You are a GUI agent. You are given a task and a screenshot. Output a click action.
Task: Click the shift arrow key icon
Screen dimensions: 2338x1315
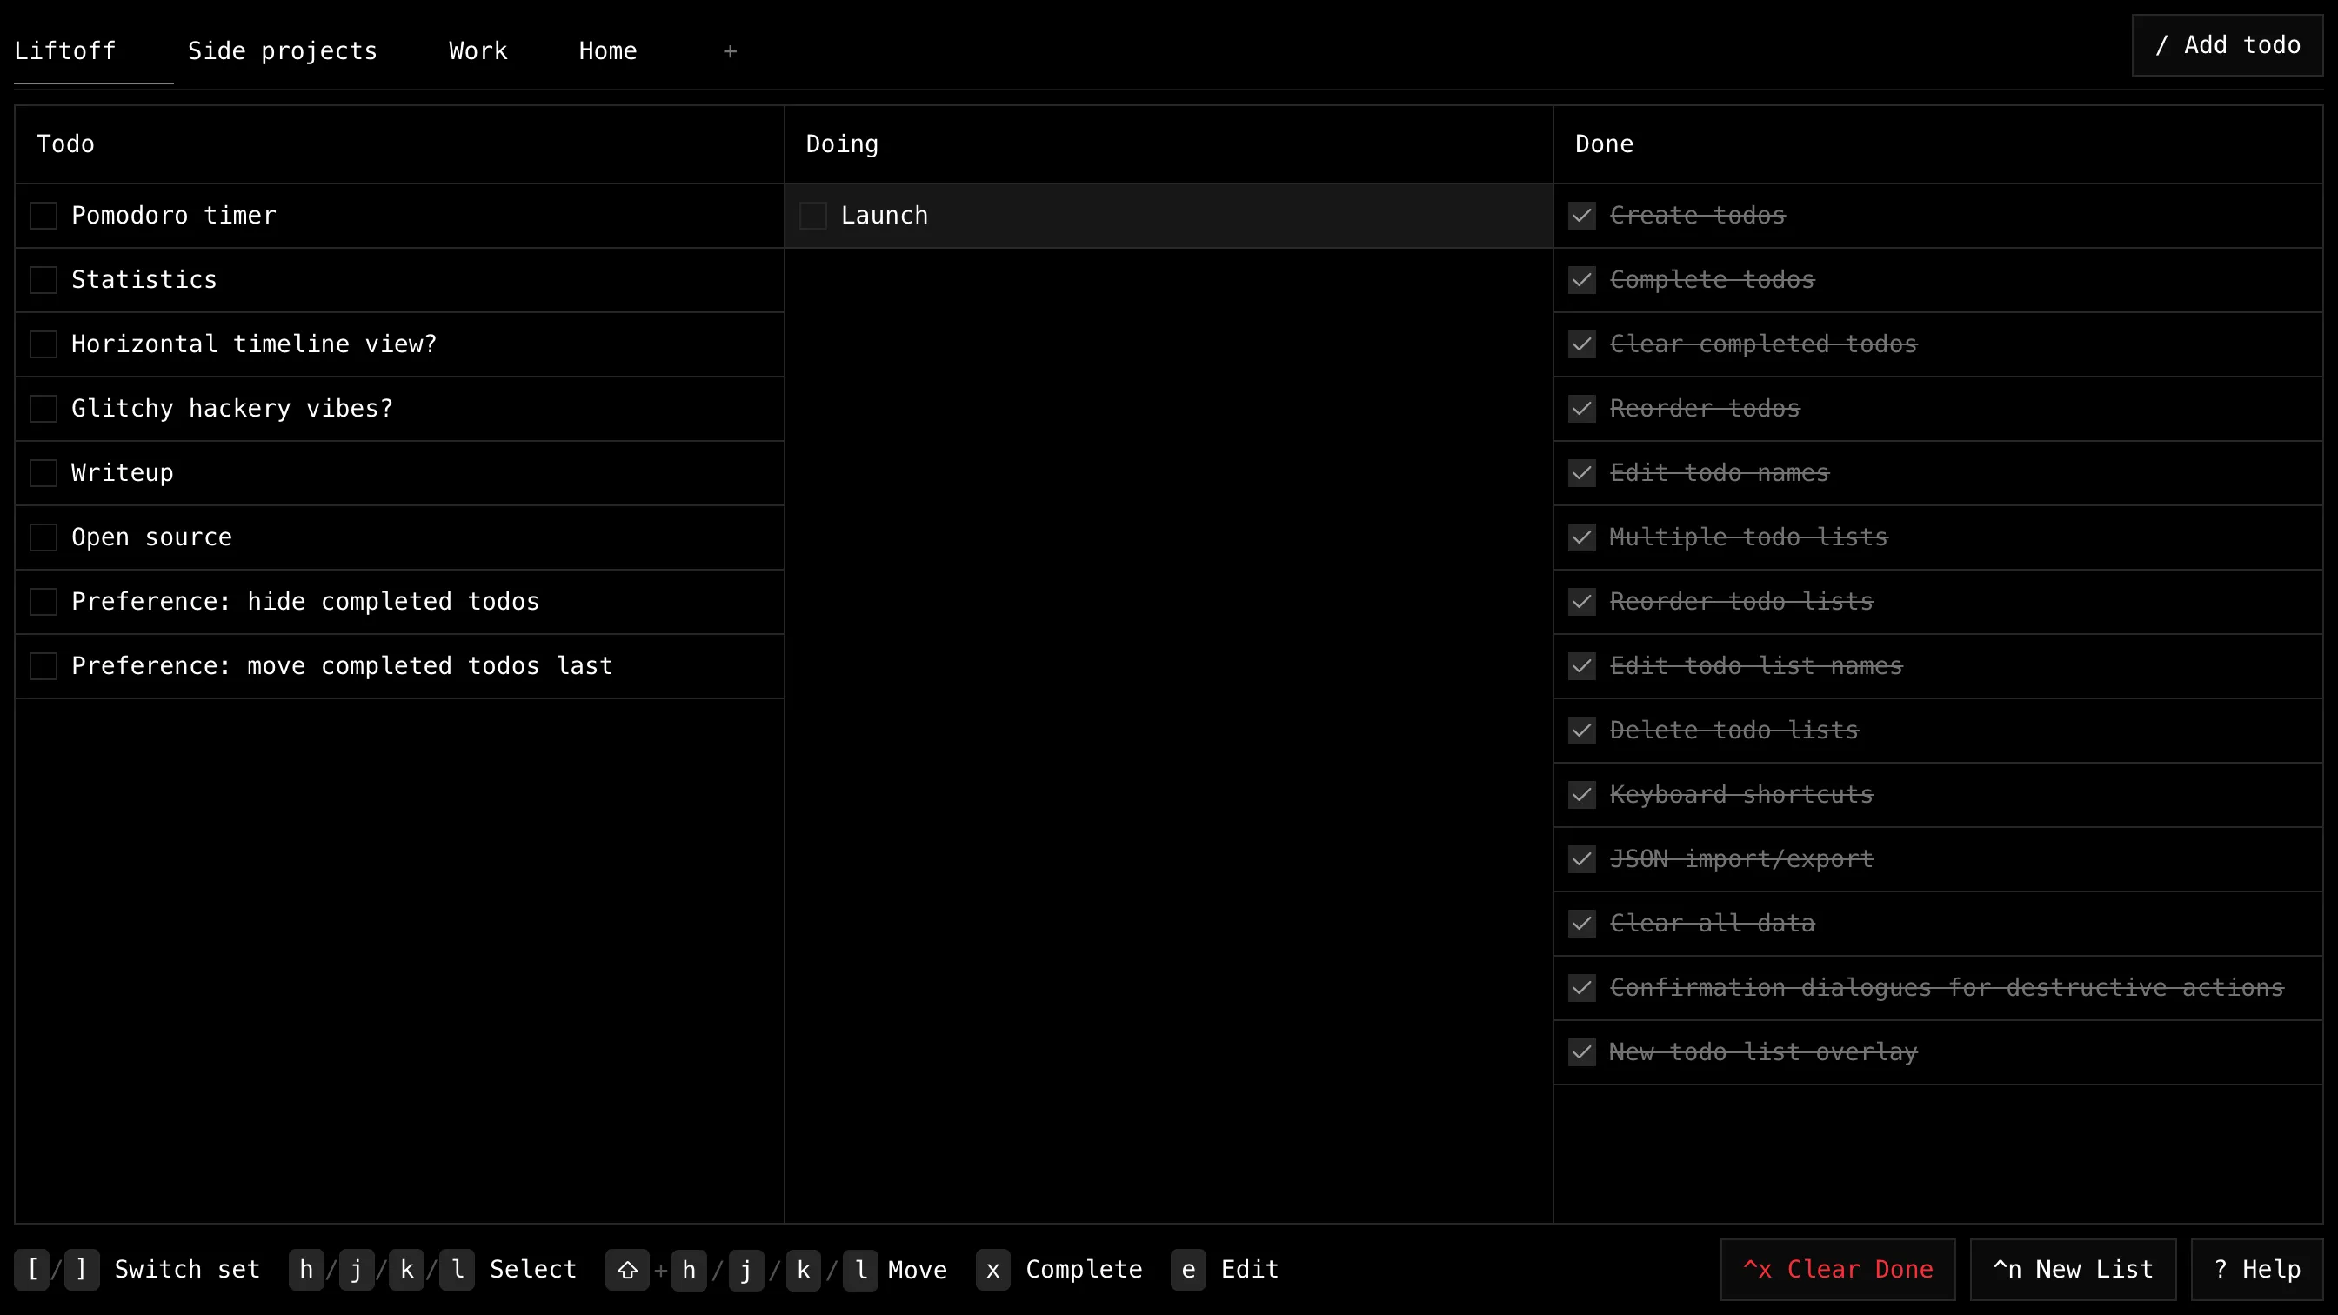click(x=627, y=1271)
